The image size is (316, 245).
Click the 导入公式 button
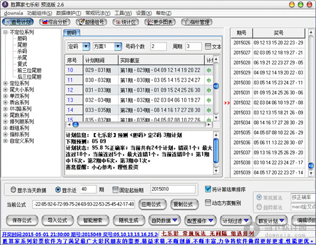(57, 220)
